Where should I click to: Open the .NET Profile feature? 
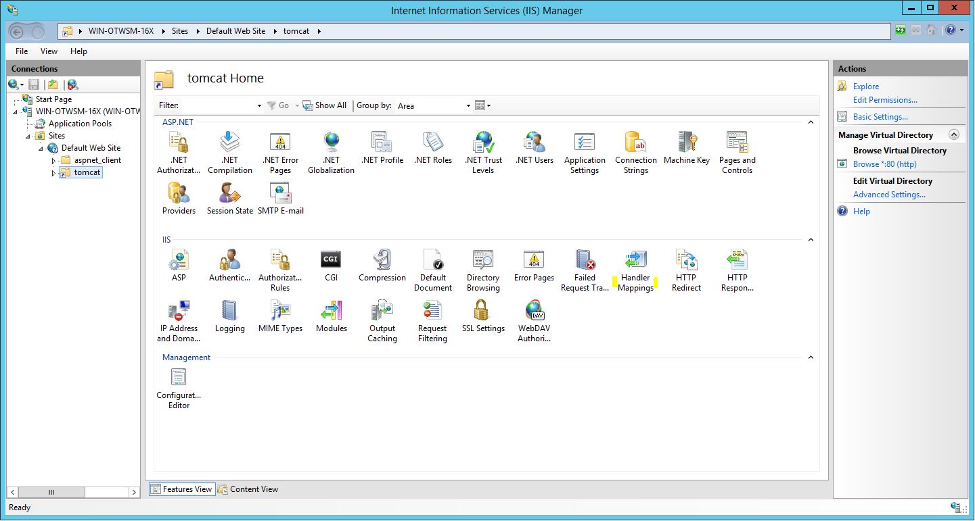tap(382, 148)
